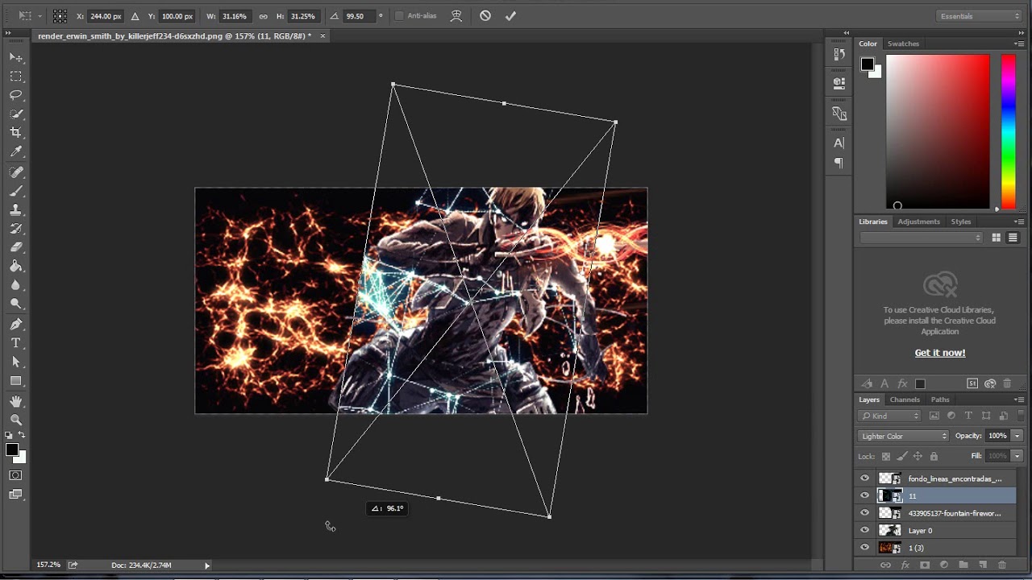The image size is (1032, 580).
Task: Select the Lasso tool
Action: click(x=16, y=95)
